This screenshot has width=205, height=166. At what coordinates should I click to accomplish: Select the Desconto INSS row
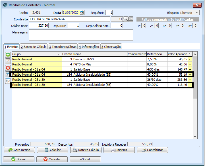coord(102,59)
